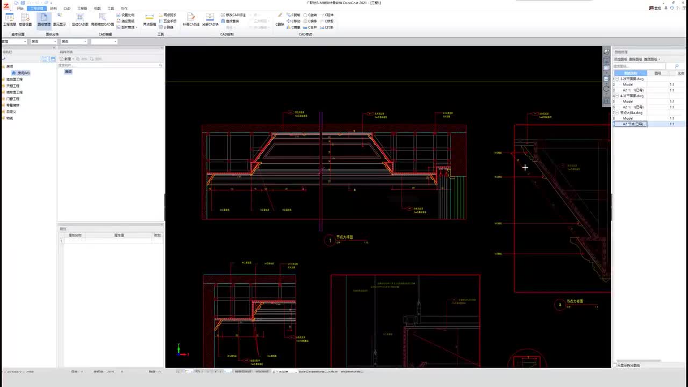The height and width of the screenshot is (387, 688).
Task: Collapse the 3.2F平面图.dwg tree node
Action: [x=618, y=79]
